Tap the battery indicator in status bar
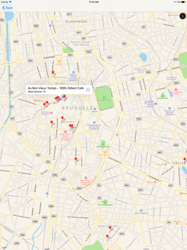This screenshot has height=250, width=187. (x=184, y=2)
